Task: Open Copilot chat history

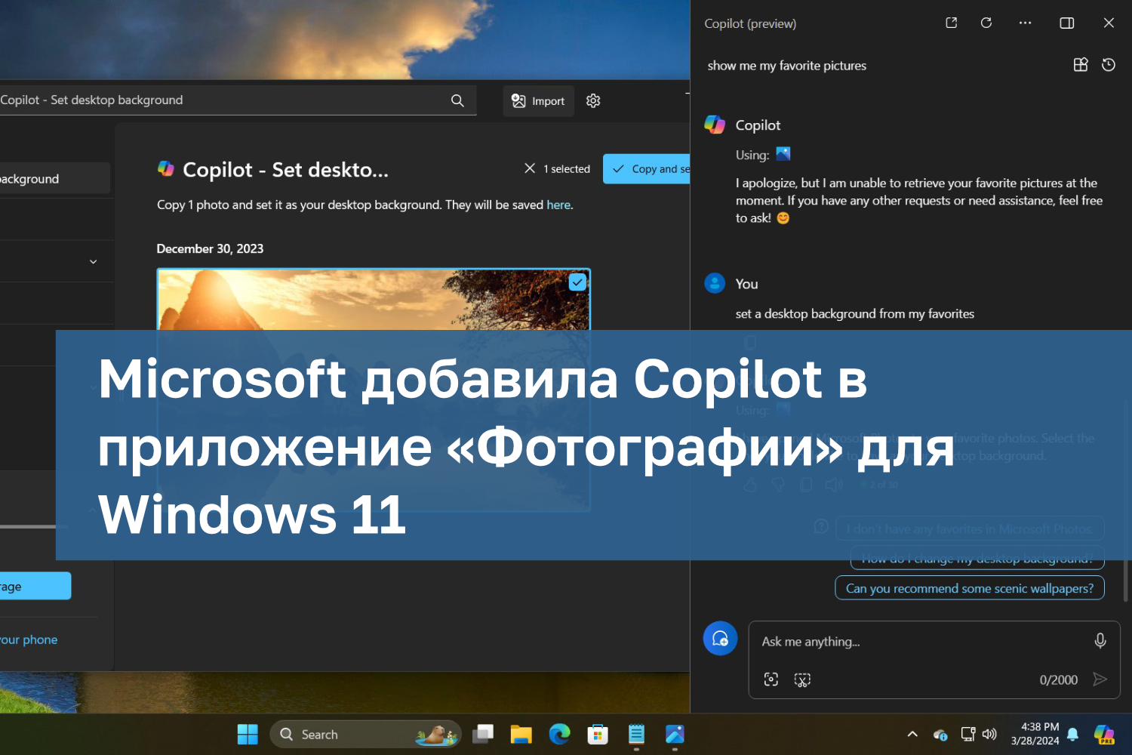Action: point(1109,65)
